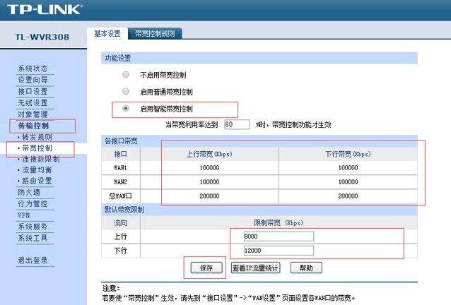Click the TL-WVR308 model label
451x305 pixels.
42,37
